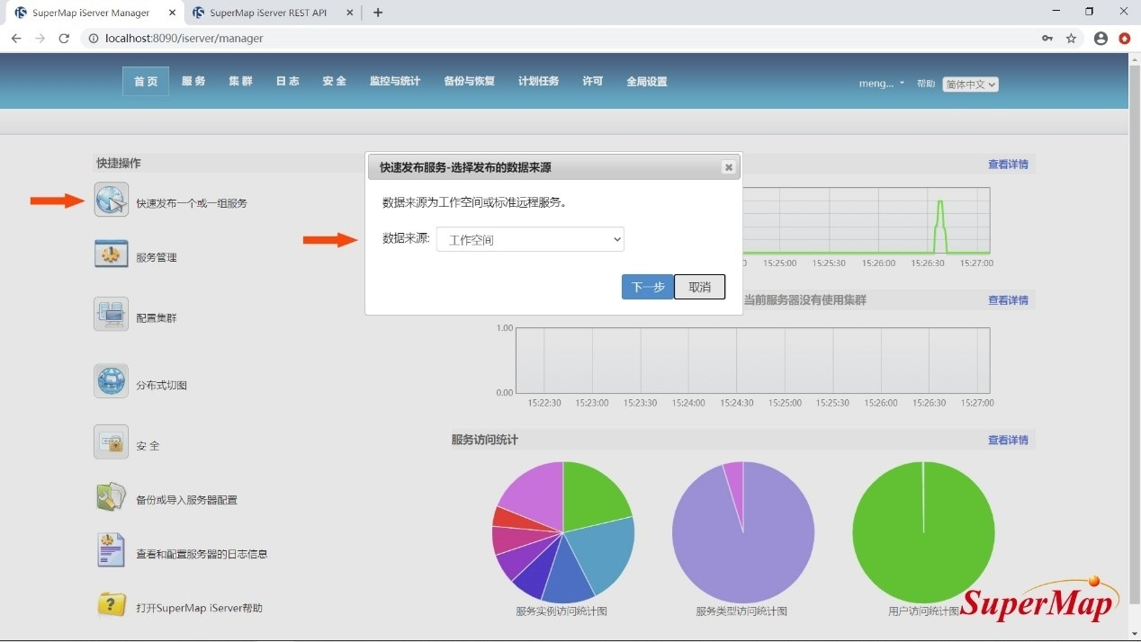Click the 服务实例访问统计图 pie chart
Screen dimensions: 1141x642
[563, 532]
